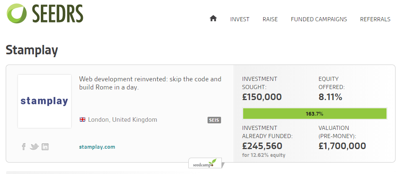Open Funded Campaigns page
The width and height of the screenshot is (400, 174).
coord(319,19)
